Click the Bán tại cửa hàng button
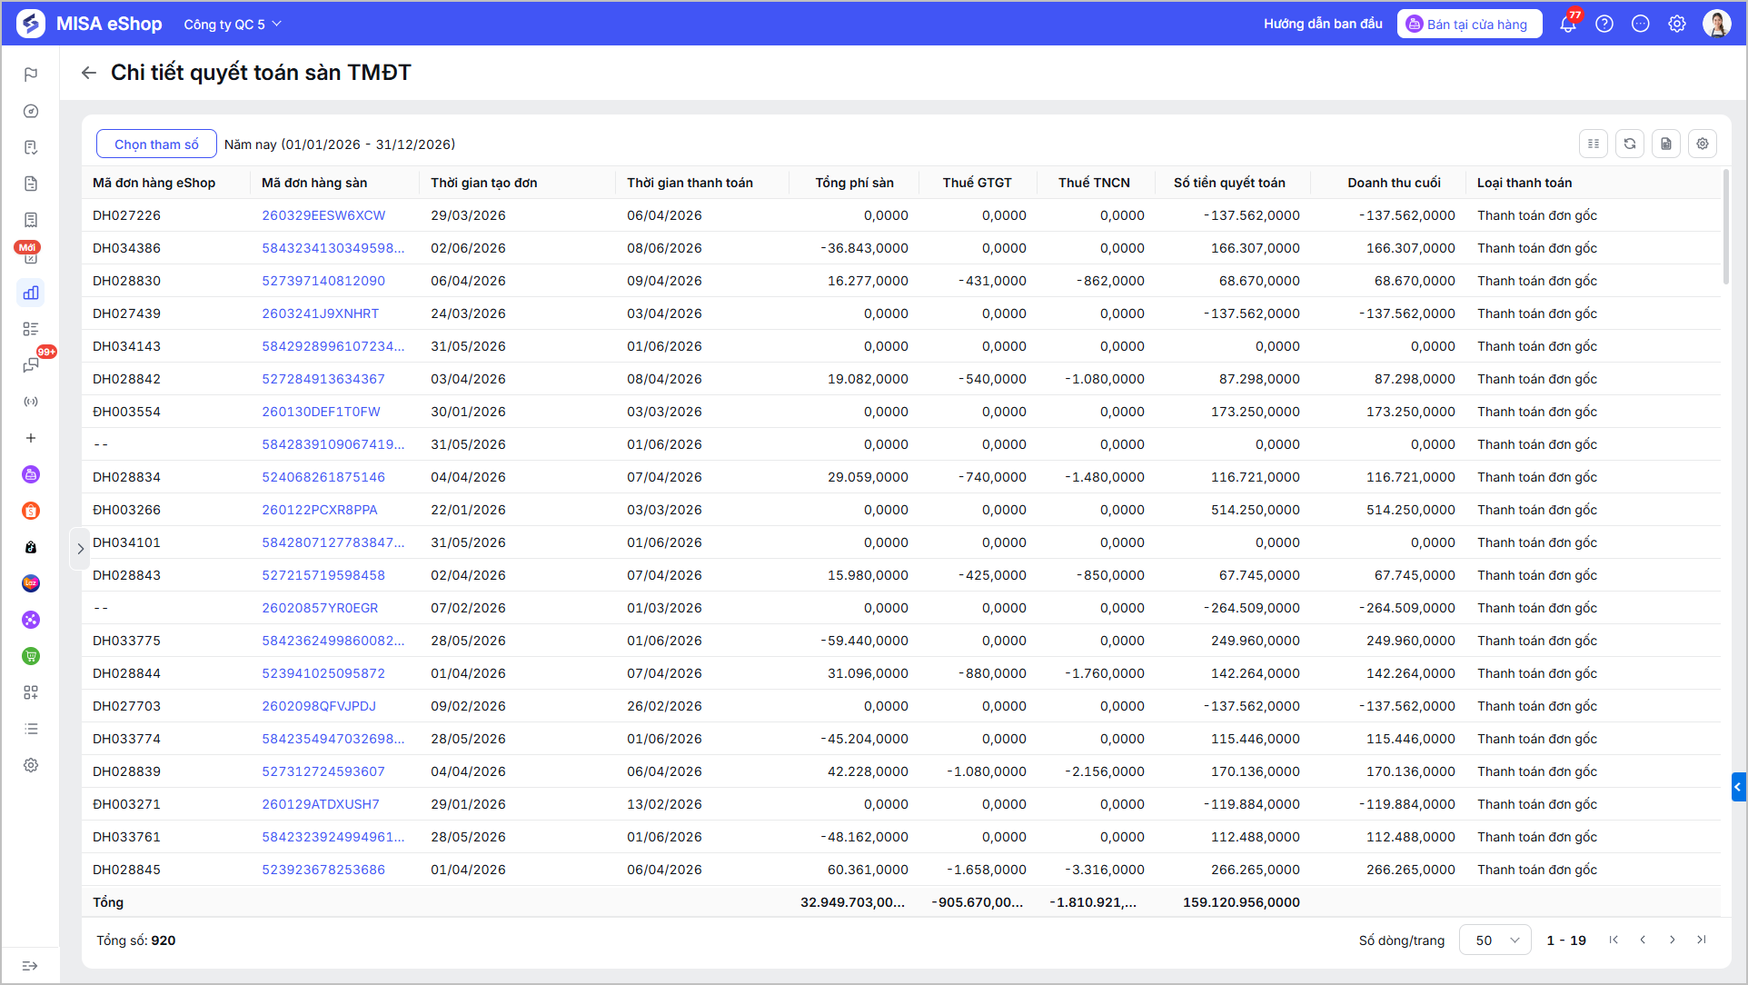The image size is (1748, 985). (1469, 24)
